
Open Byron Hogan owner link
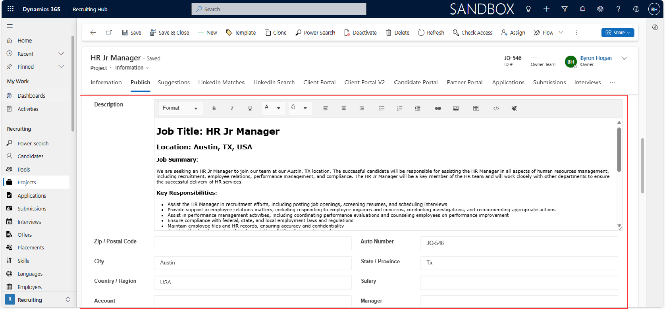[596, 58]
